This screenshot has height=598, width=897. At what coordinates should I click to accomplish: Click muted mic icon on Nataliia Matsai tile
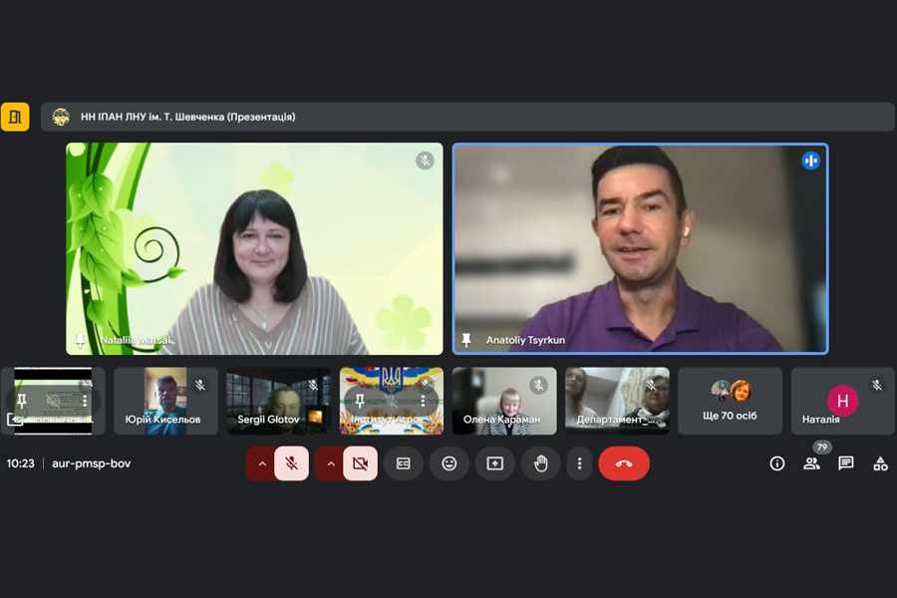(x=425, y=160)
